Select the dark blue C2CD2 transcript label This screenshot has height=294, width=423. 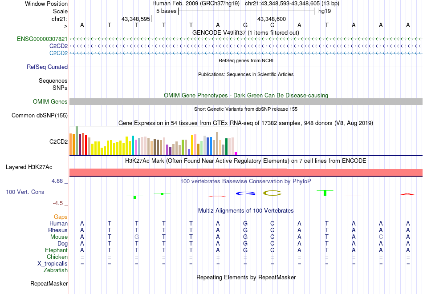point(58,46)
